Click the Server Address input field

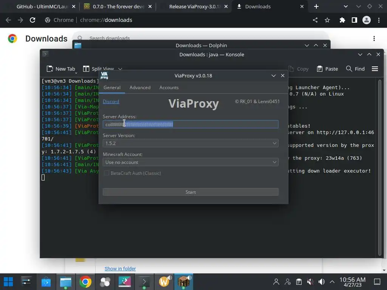click(x=190, y=124)
